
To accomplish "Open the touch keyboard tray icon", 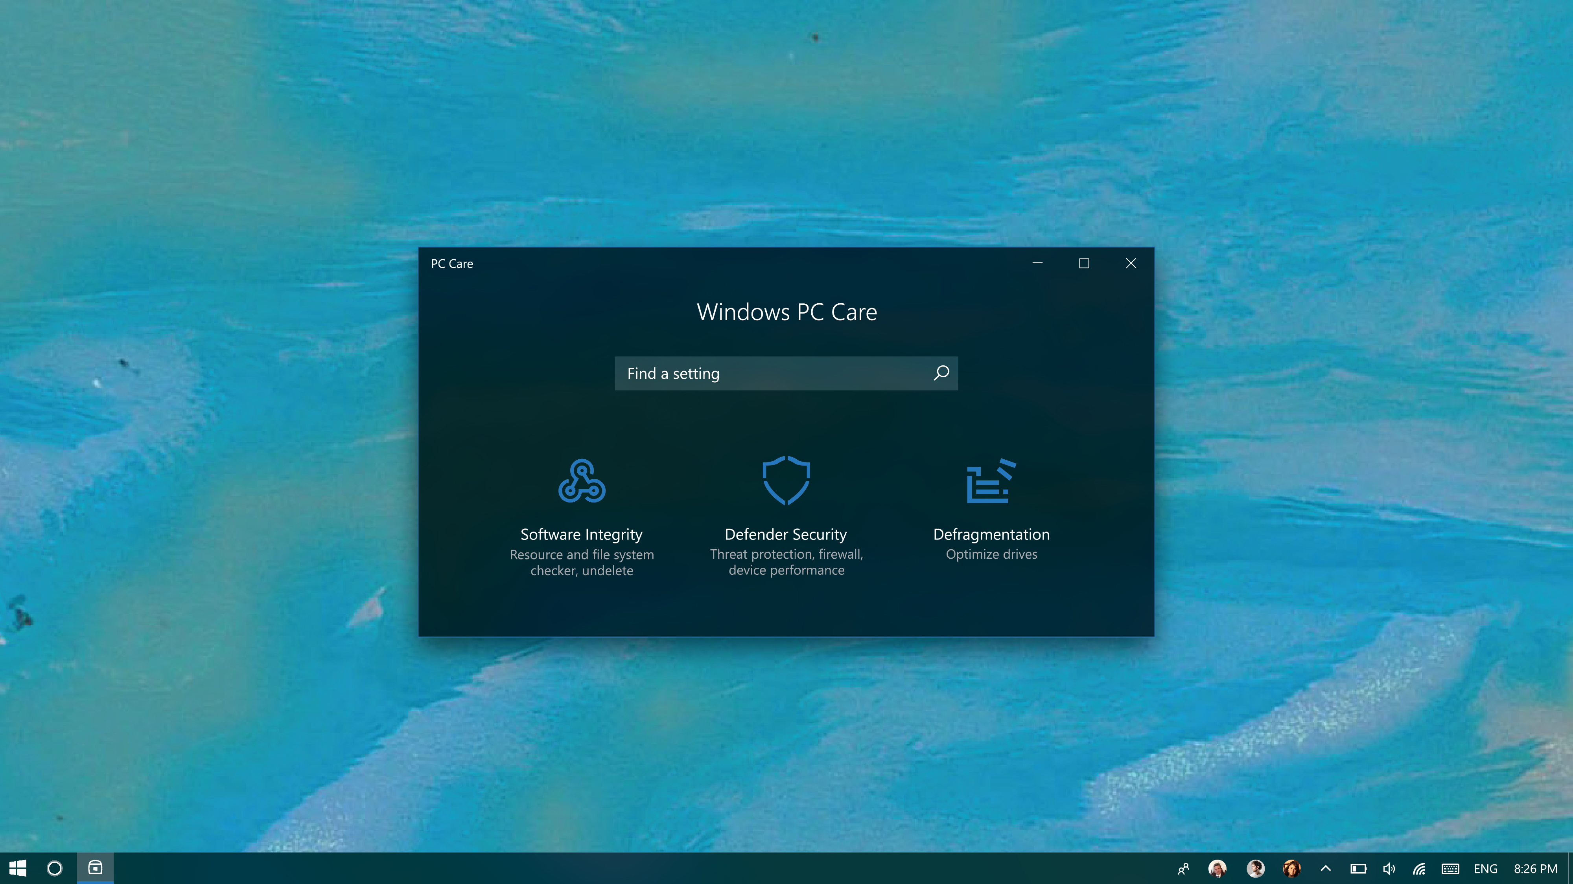I will pos(1450,868).
